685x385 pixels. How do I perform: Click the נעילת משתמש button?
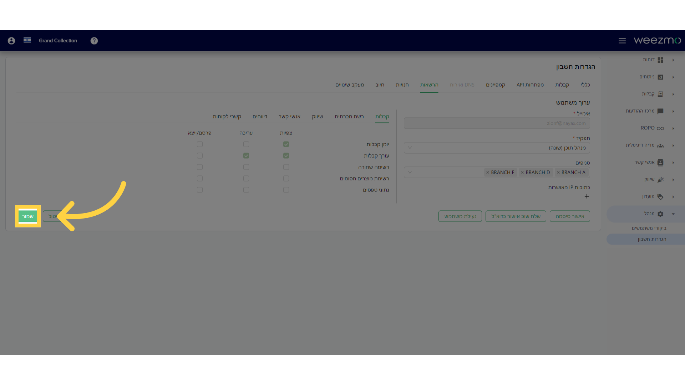tap(460, 216)
